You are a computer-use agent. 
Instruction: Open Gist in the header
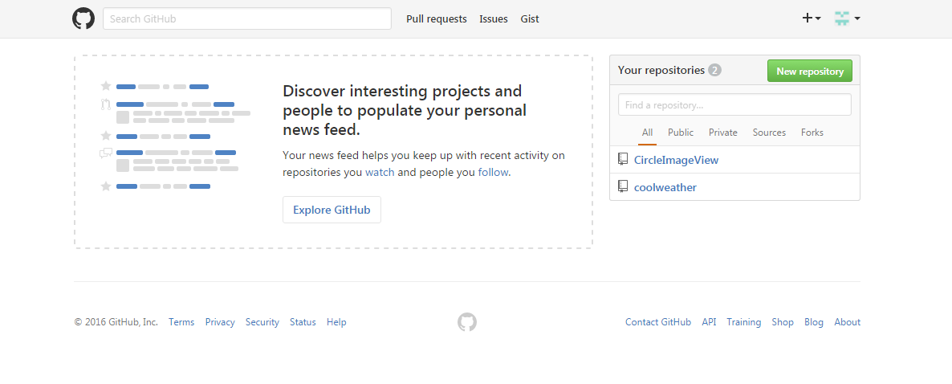click(x=530, y=18)
